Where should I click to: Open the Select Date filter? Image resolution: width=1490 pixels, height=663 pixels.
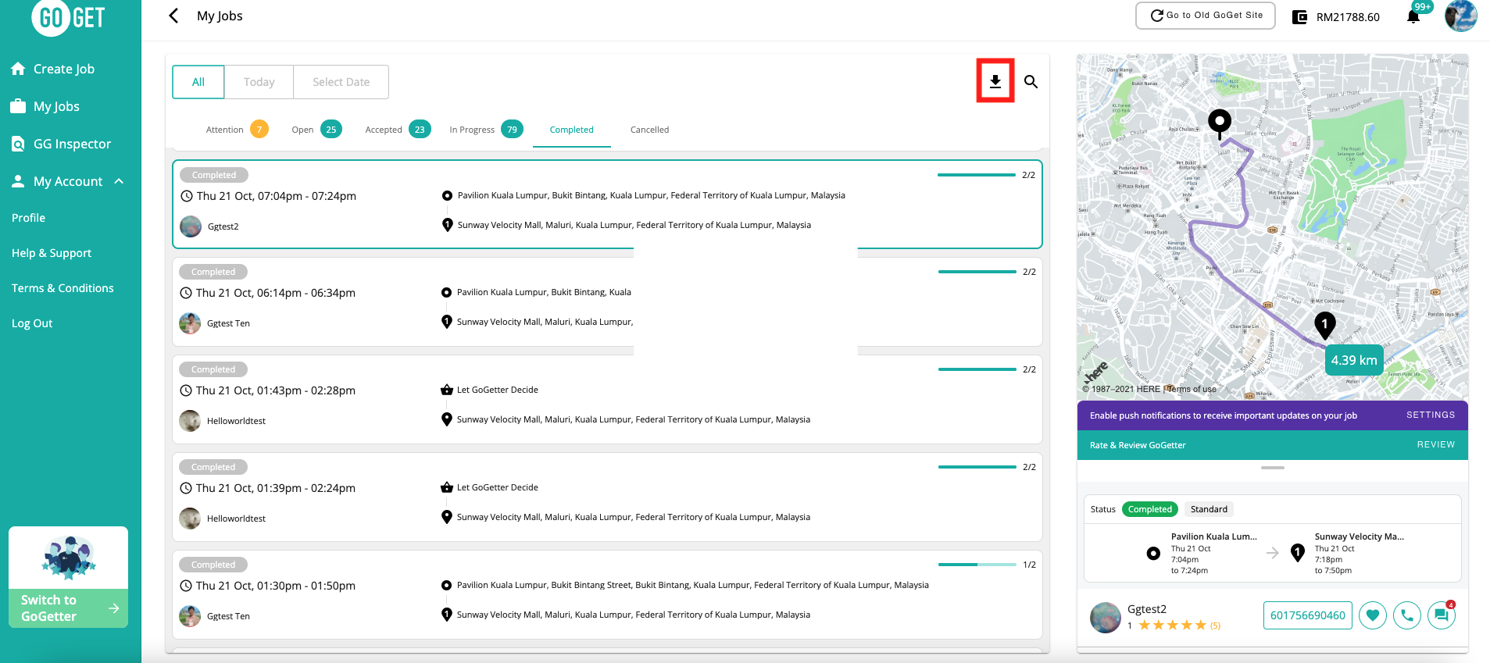pyautogui.click(x=341, y=82)
